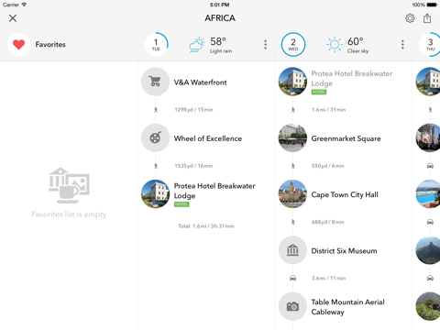Tap the red heart Favorites icon
This screenshot has width=440, height=330.
[x=18, y=45]
